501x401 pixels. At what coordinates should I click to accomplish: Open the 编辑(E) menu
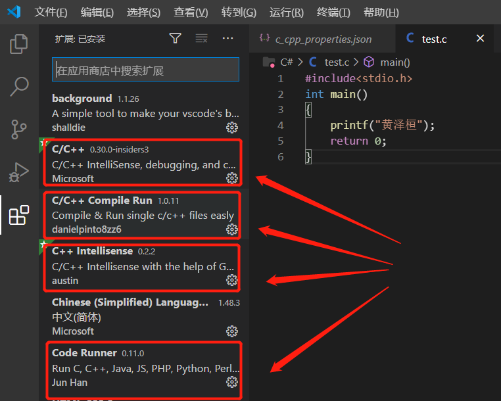click(x=97, y=12)
